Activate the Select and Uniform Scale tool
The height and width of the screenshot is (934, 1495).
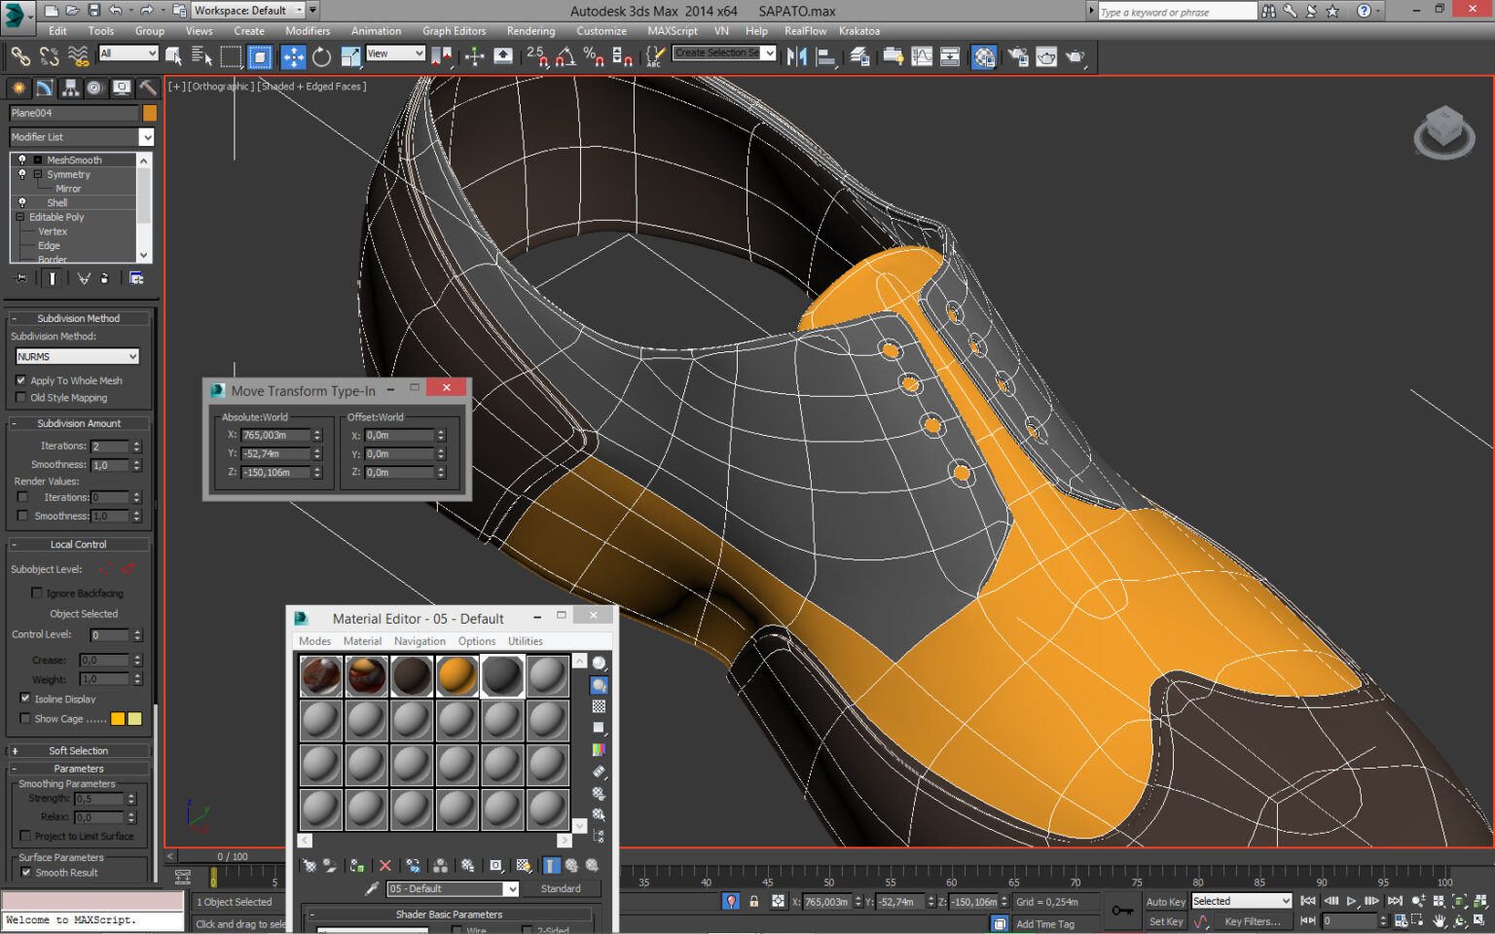[x=349, y=56]
